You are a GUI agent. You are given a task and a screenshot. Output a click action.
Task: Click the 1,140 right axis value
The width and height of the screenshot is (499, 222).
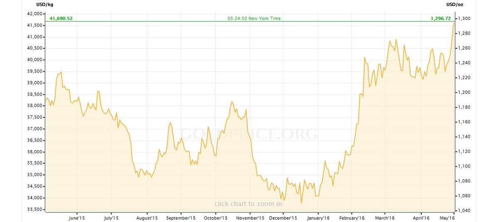point(464,137)
